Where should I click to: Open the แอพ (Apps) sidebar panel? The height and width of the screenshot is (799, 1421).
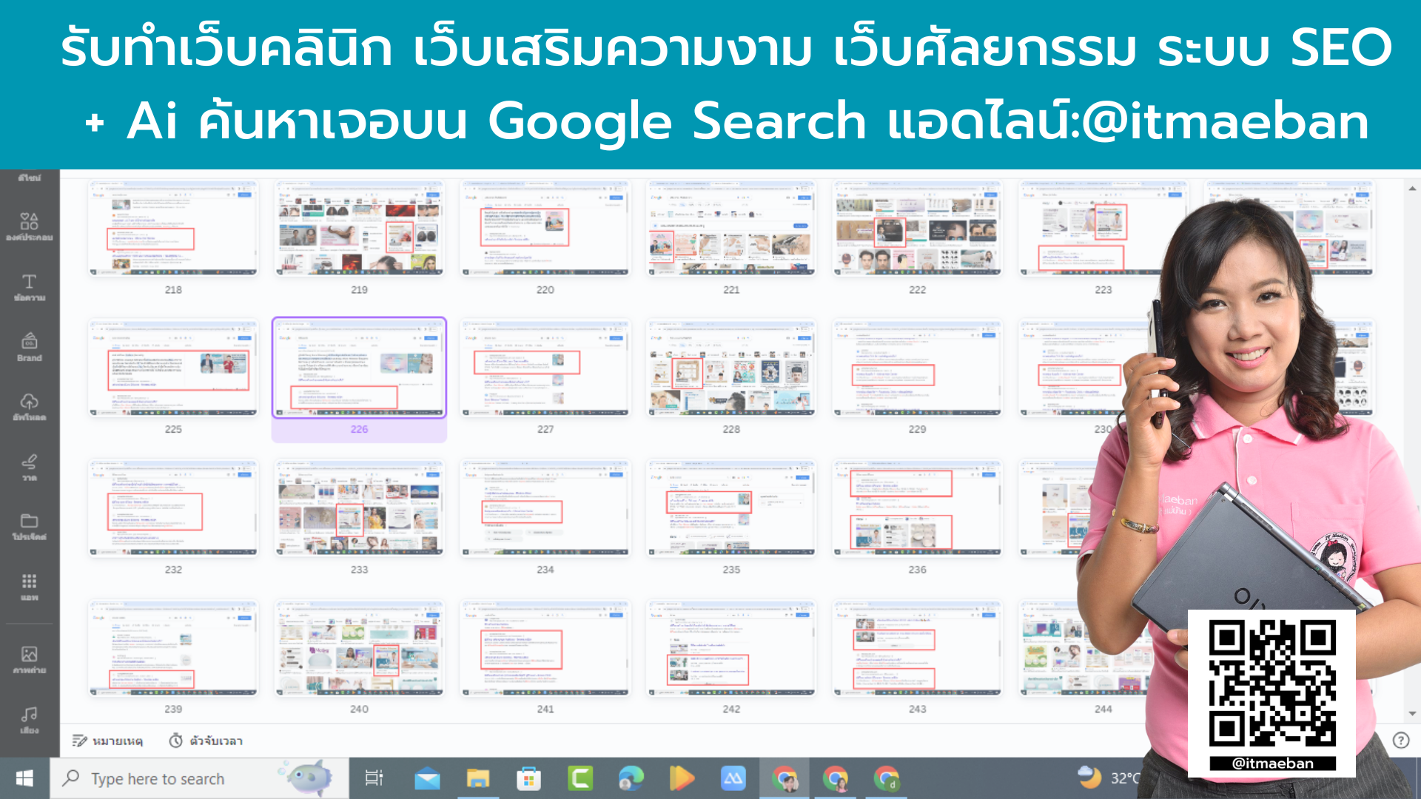tap(30, 587)
